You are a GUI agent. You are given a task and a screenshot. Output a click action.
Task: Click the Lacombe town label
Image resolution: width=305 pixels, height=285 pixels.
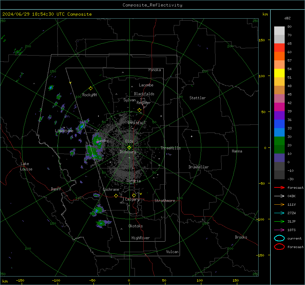(x=146, y=85)
